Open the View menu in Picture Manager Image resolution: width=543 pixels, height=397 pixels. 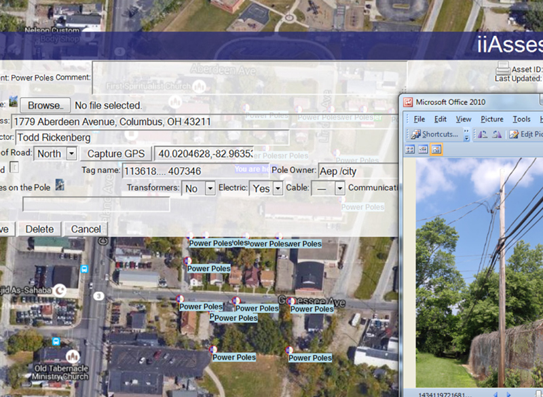[x=464, y=119]
